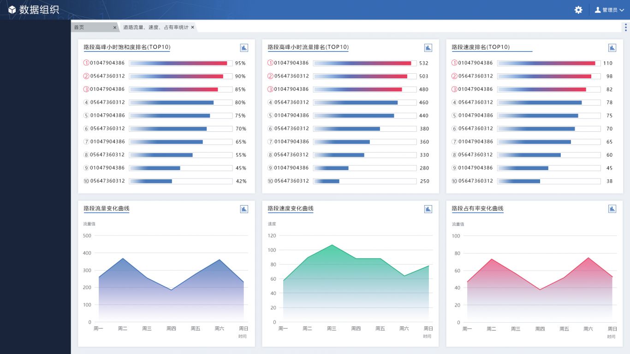Click 周三 label on 路段速度变化曲线 chart

point(332,329)
